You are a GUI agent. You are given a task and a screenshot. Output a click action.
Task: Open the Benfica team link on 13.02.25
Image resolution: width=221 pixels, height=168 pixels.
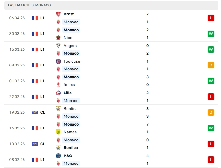(x=71, y=148)
